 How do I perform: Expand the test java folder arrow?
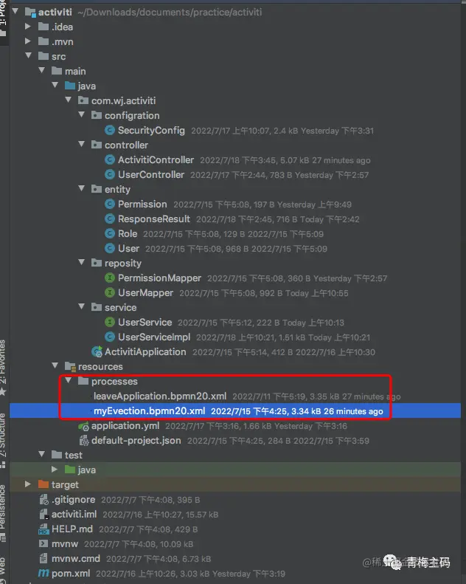click(55, 469)
